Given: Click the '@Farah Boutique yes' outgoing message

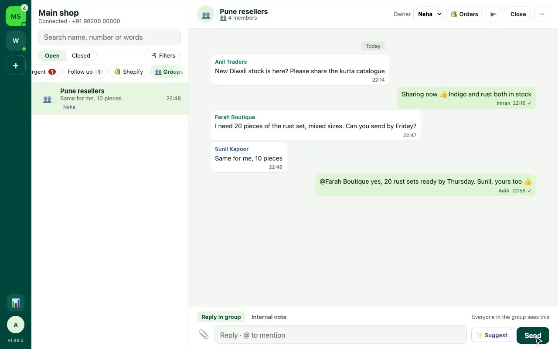Looking at the screenshot, I should point(425,185).
